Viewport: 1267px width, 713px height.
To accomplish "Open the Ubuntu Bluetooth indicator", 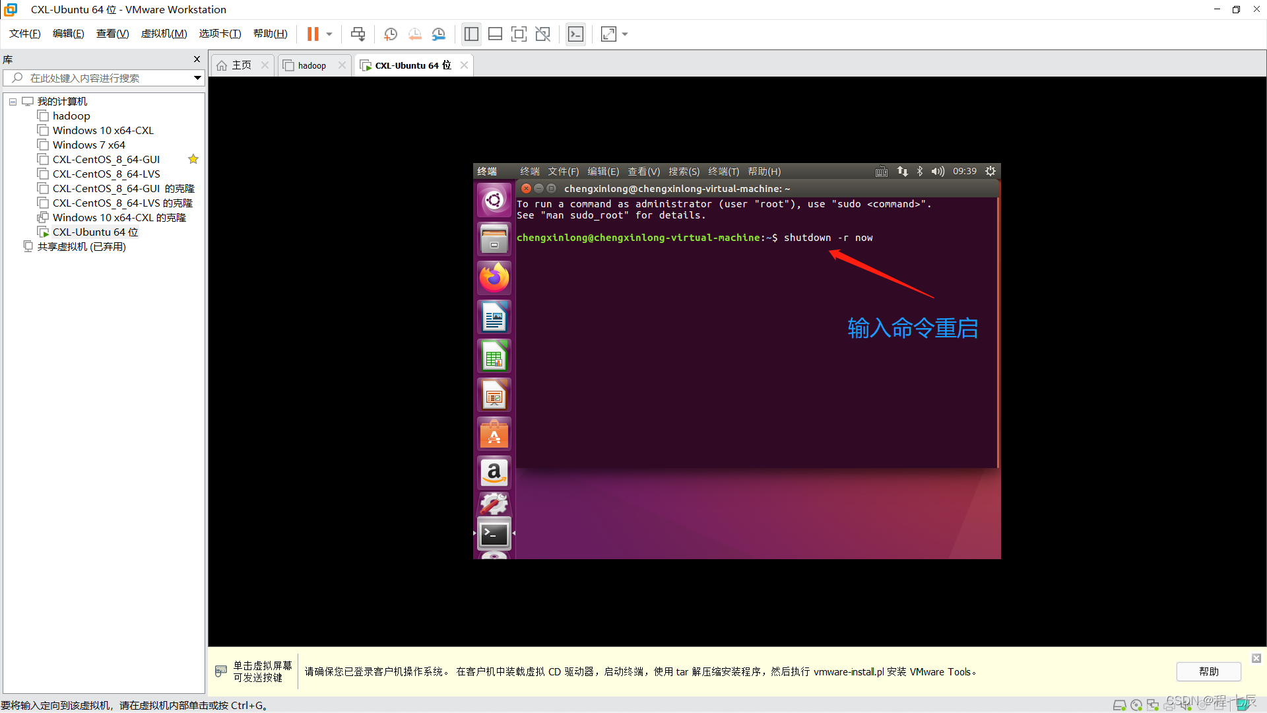I will pos(920,172).
